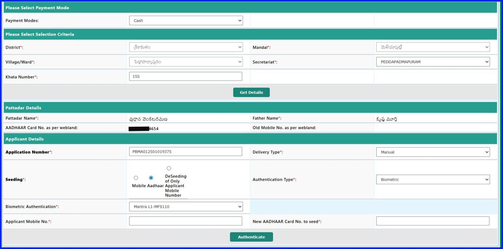The width and height of the screenshot is (503, 249).
Task: Choose DeSeeding of Only Applicant Mobile Number option
Action: (169, 168)
